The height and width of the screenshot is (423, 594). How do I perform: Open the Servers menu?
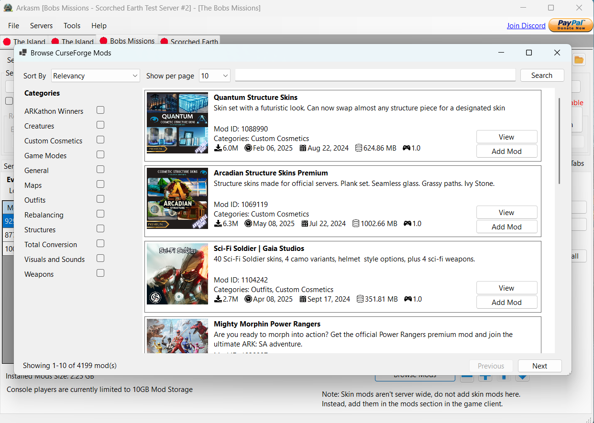42,26
